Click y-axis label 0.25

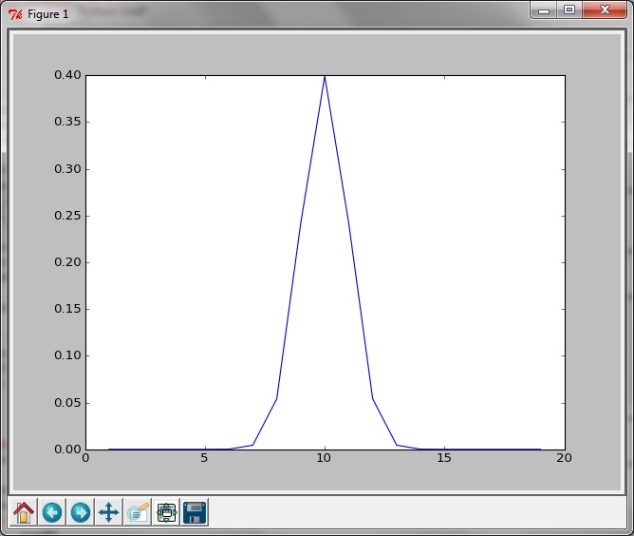68,216
